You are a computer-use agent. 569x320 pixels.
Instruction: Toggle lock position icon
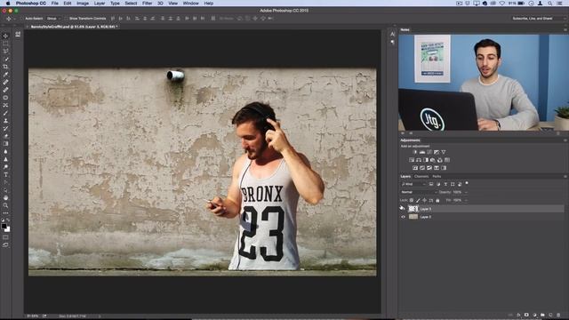[425, 200]
